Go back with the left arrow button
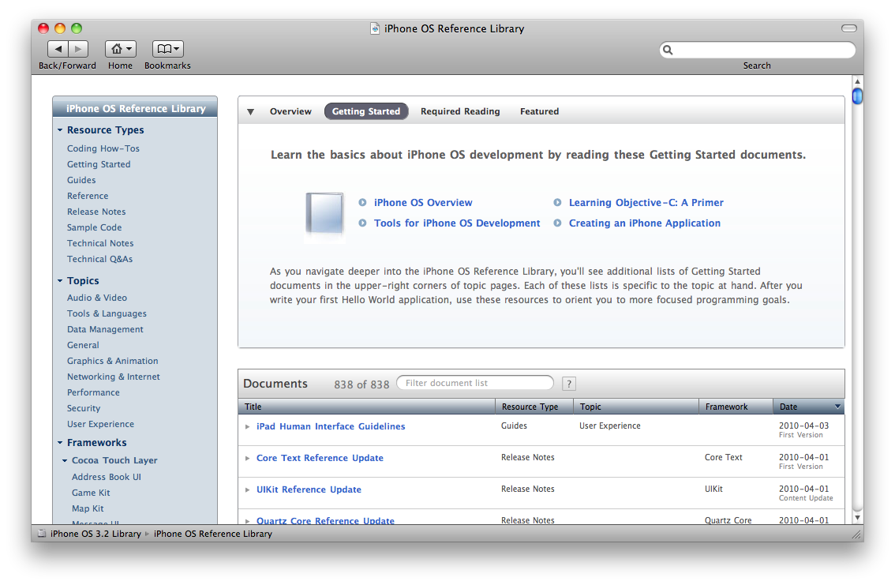The height and width of the screenshot is (585, 895). click(x=58, y=49)
